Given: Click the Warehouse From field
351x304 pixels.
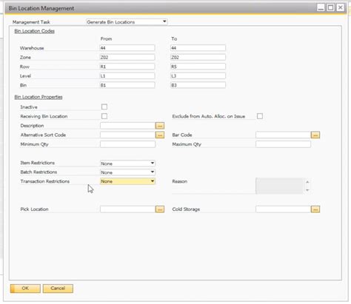Looking at the screenshot, I should click(x=127, y=48).
